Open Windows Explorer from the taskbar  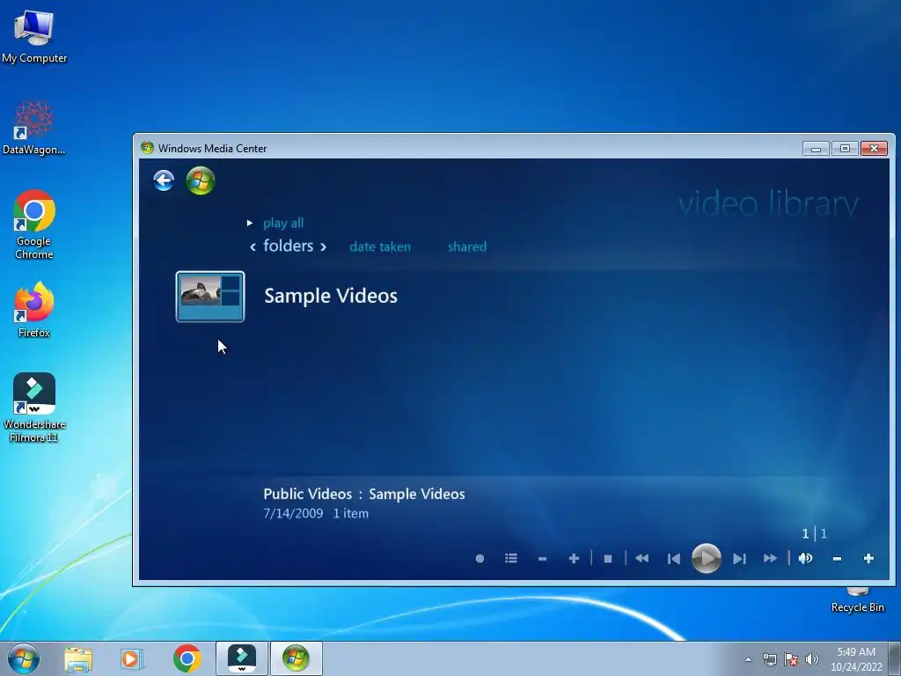point(78,659)
